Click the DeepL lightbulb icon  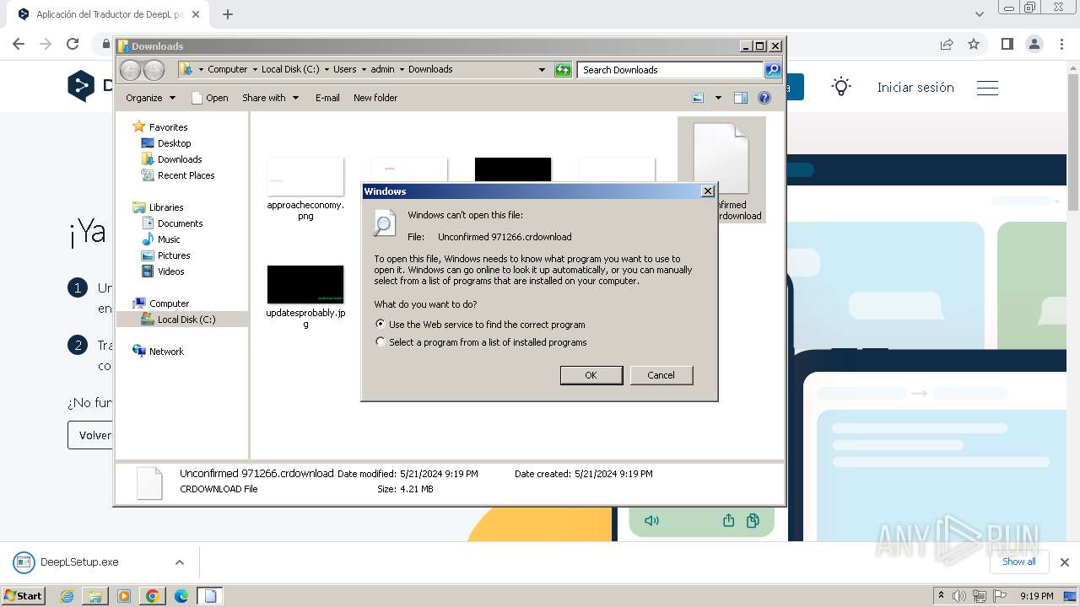pyautogui.click(x=841, y=87)
